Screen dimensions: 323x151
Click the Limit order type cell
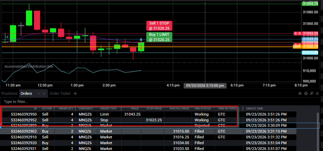[105, 114]
